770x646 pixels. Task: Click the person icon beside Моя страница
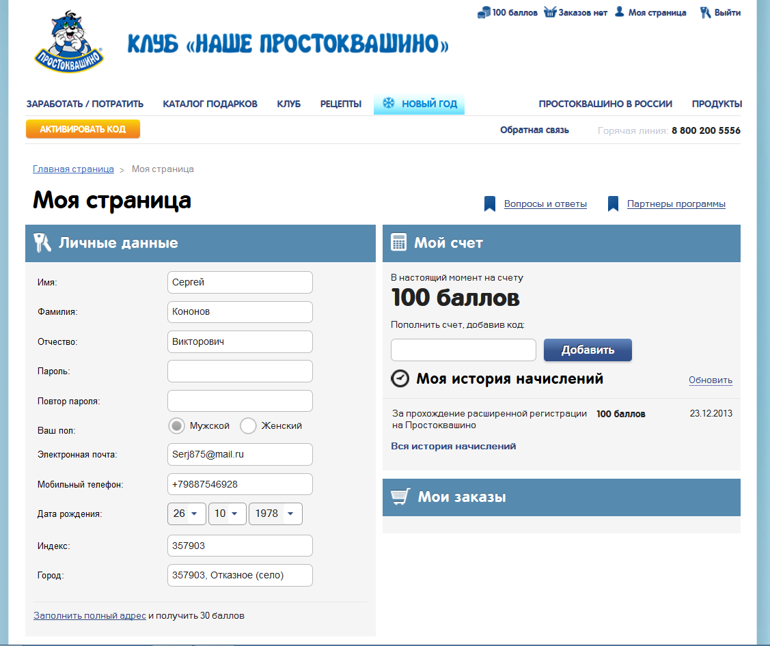coord(620,12)
